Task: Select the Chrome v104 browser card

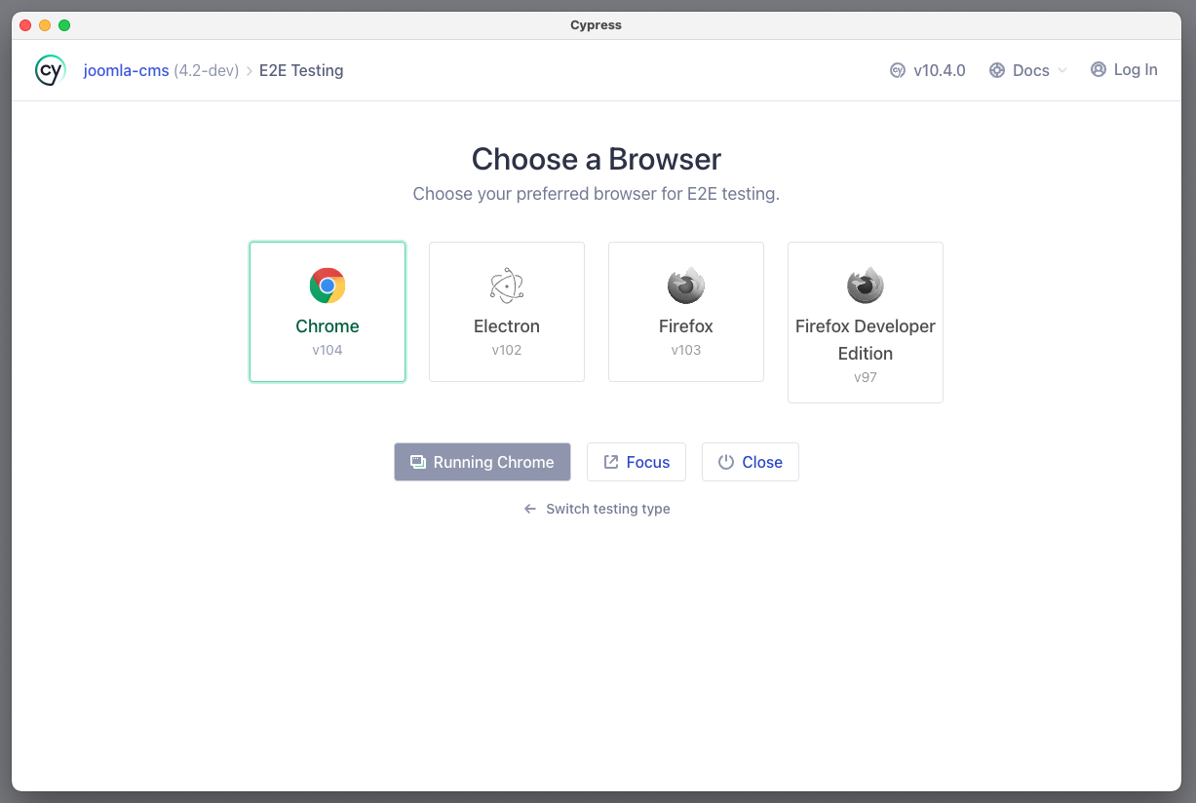Action: pyautogui.click(x=328, y=312)
